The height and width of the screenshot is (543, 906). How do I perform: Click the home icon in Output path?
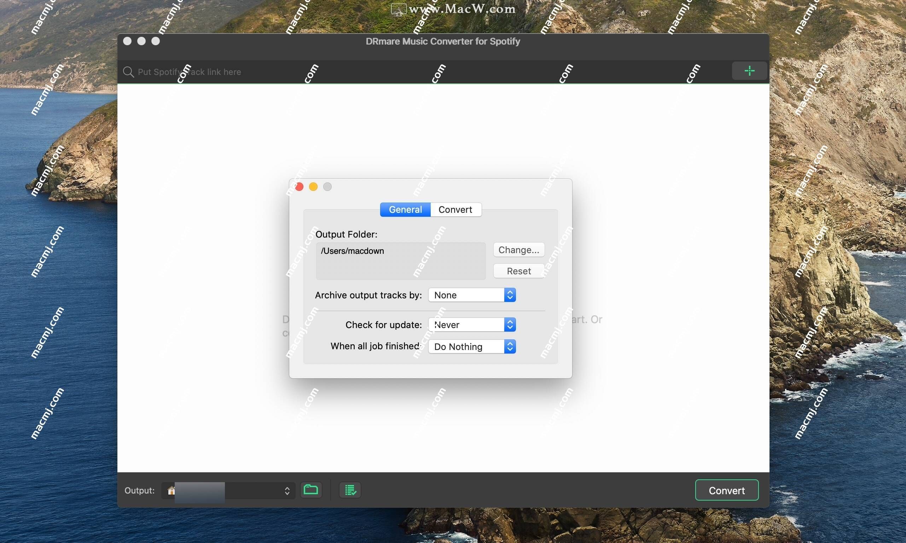(x=171, y=490)
